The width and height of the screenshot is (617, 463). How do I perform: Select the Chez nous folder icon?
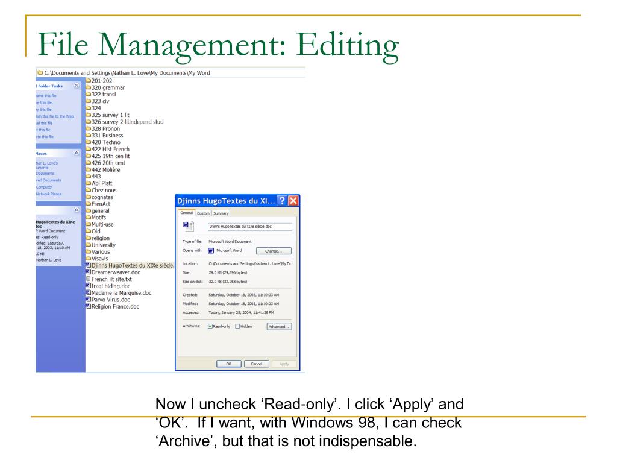click(x=89, y=190)
